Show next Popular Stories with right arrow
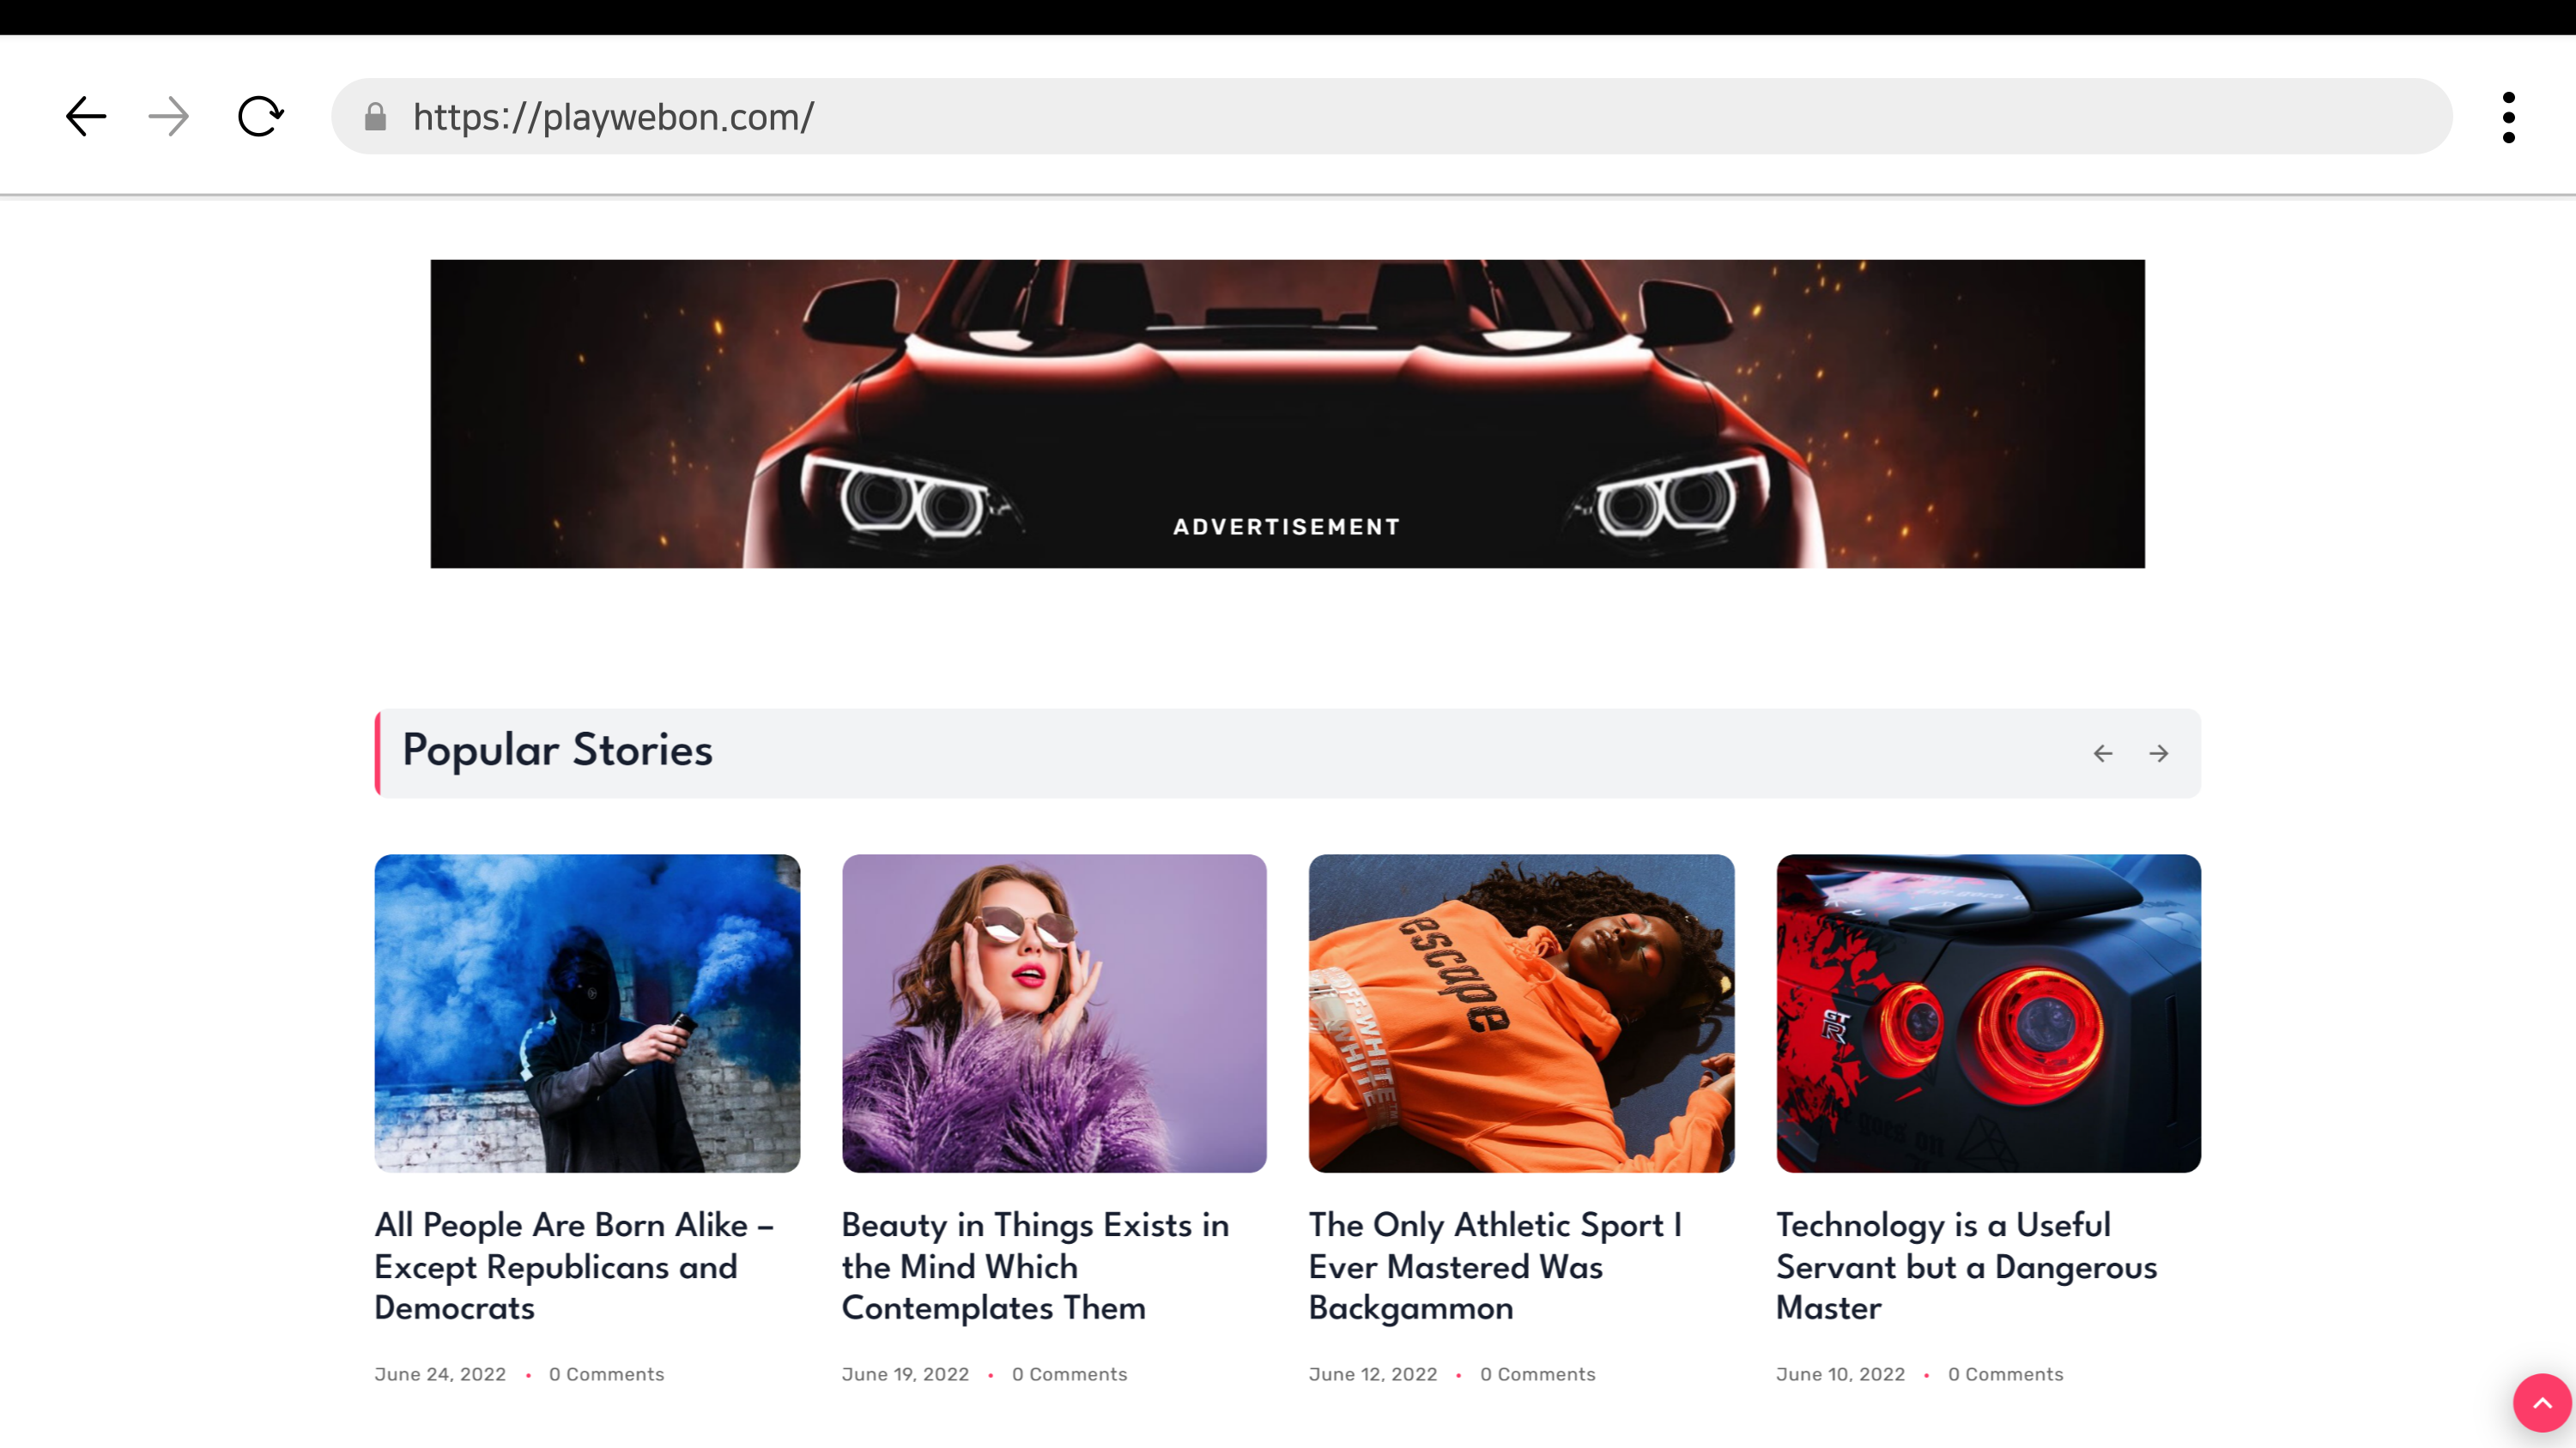2576x1448 pixels. [x=2159, y=753]
